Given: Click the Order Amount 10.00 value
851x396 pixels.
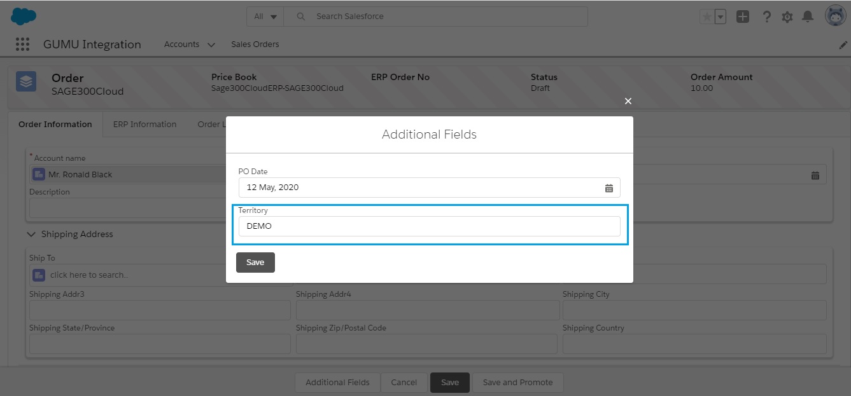Looking at the screenshot, I should pyautogui.click(x=701, y=88).
